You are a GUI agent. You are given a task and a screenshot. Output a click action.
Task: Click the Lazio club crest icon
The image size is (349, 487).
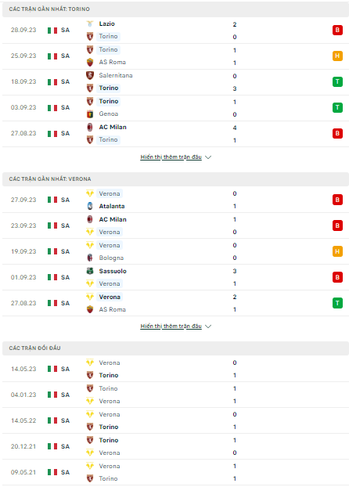coord(90,23)
